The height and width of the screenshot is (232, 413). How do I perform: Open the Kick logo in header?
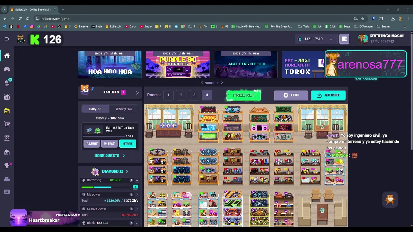35,39
